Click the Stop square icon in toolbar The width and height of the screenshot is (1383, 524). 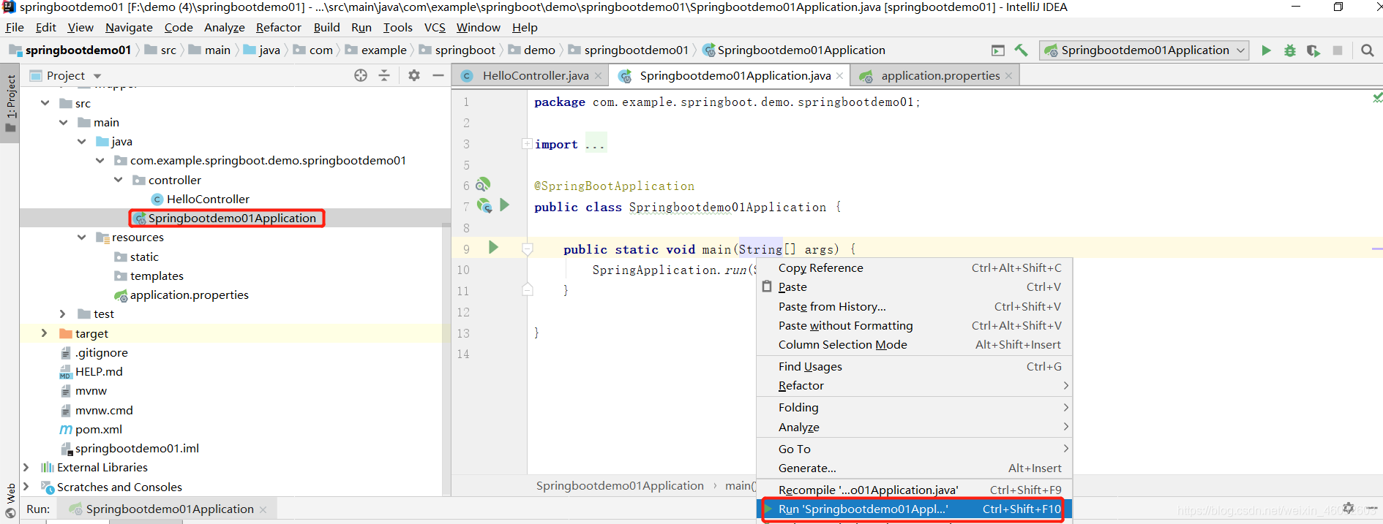[1338, 50]
